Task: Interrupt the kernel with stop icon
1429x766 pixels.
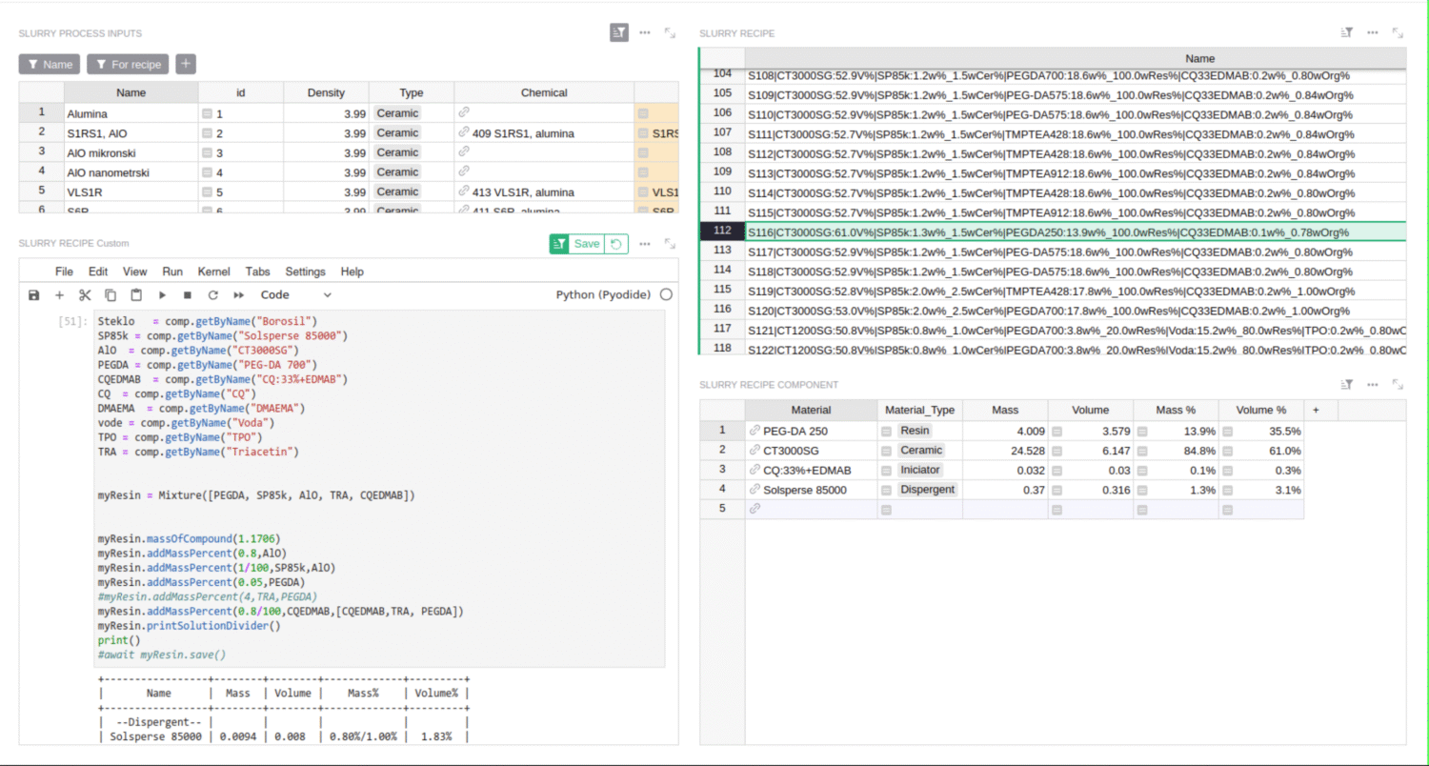Action: tap(188, 295)
